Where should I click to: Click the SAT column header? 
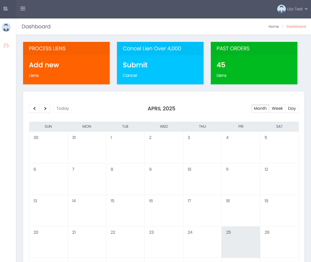pos(279,127)
